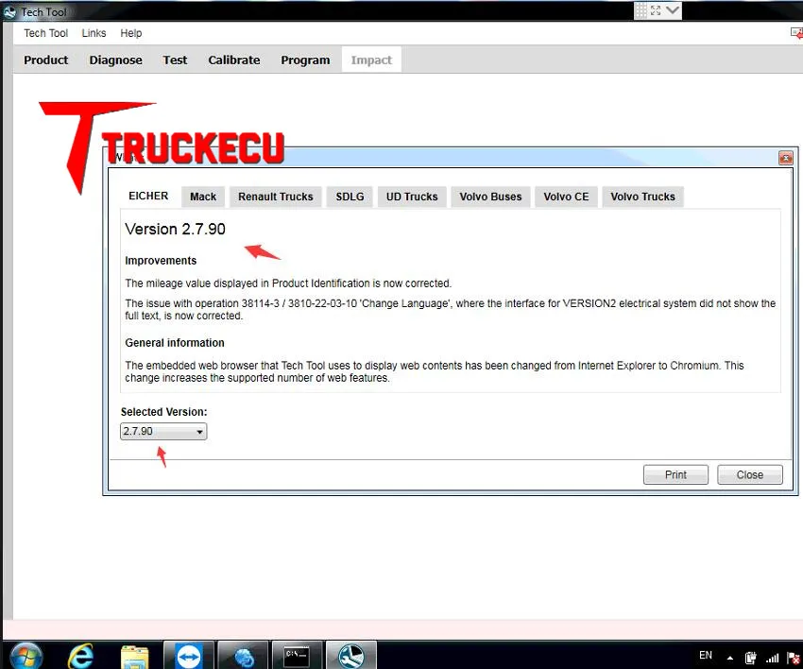Image resolution: width=803 pixels, height=669 pixels.
Task: Expand the Selected Version dropdown
Action: [163, 431]
